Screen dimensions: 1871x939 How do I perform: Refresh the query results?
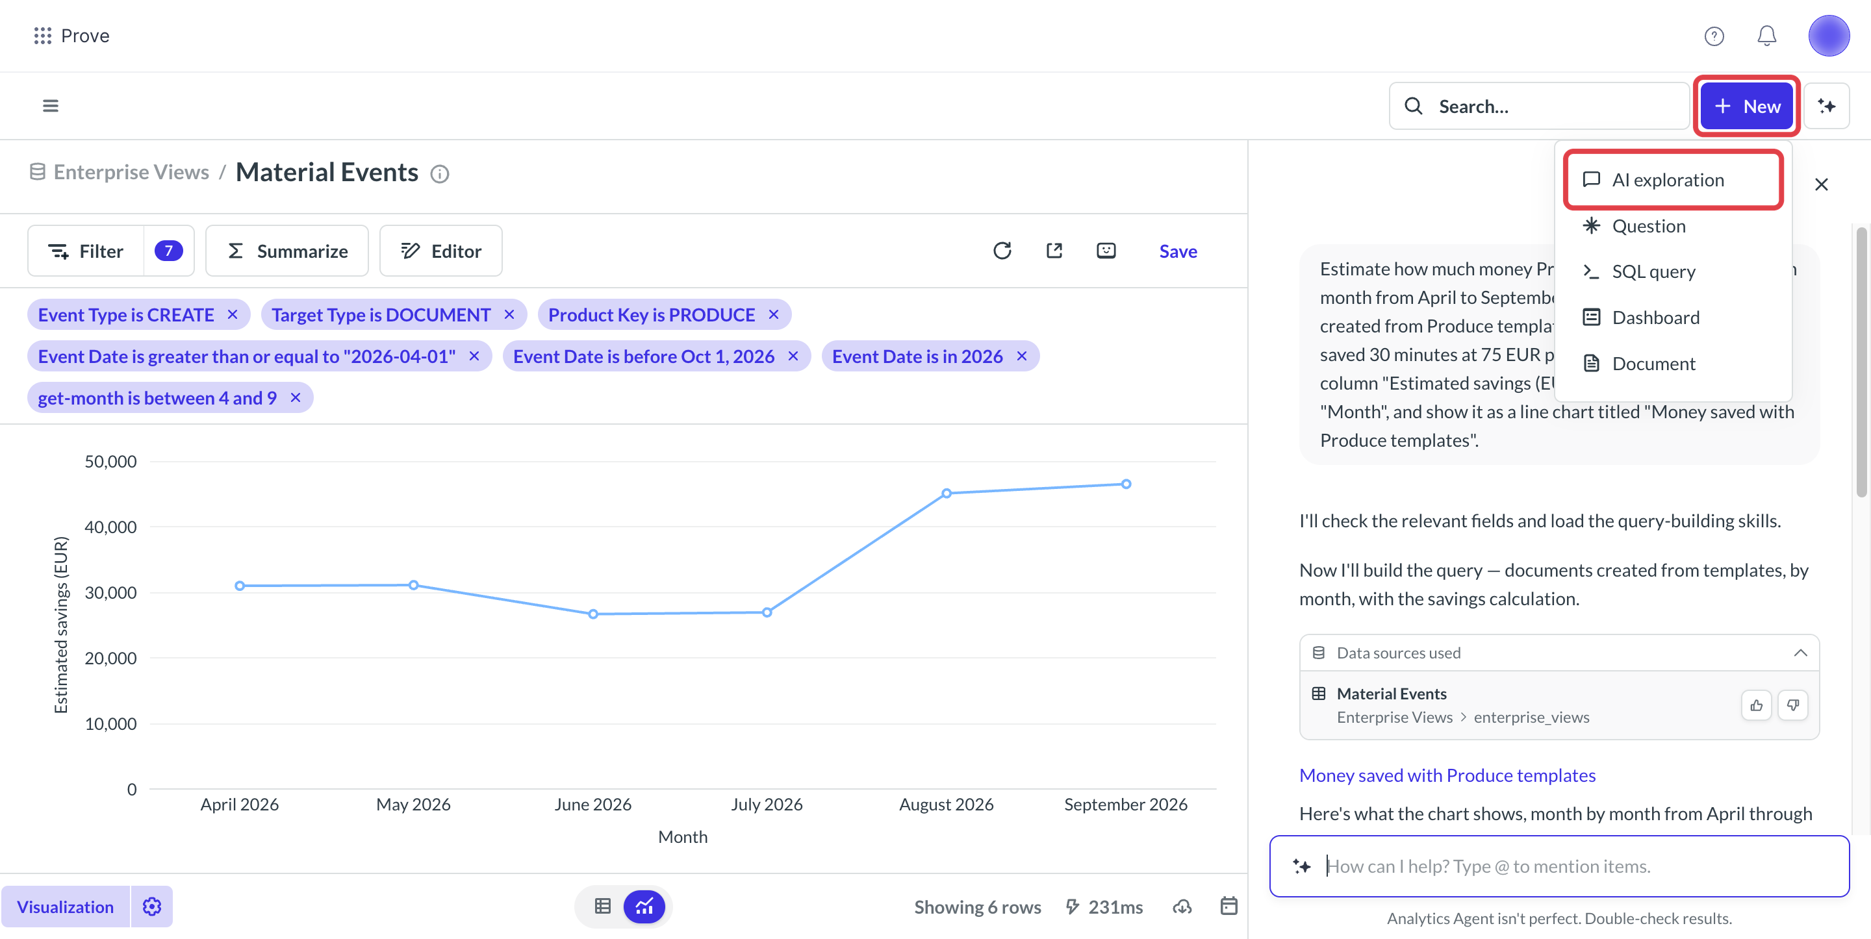[1002, 251]
